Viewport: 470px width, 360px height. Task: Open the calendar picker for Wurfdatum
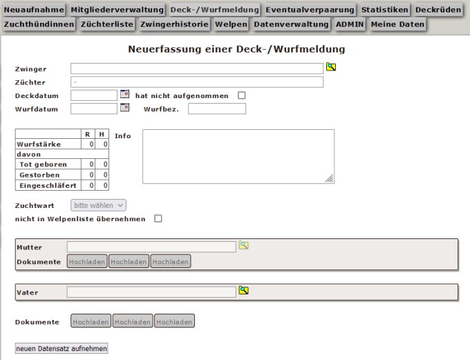click(125, 108)
